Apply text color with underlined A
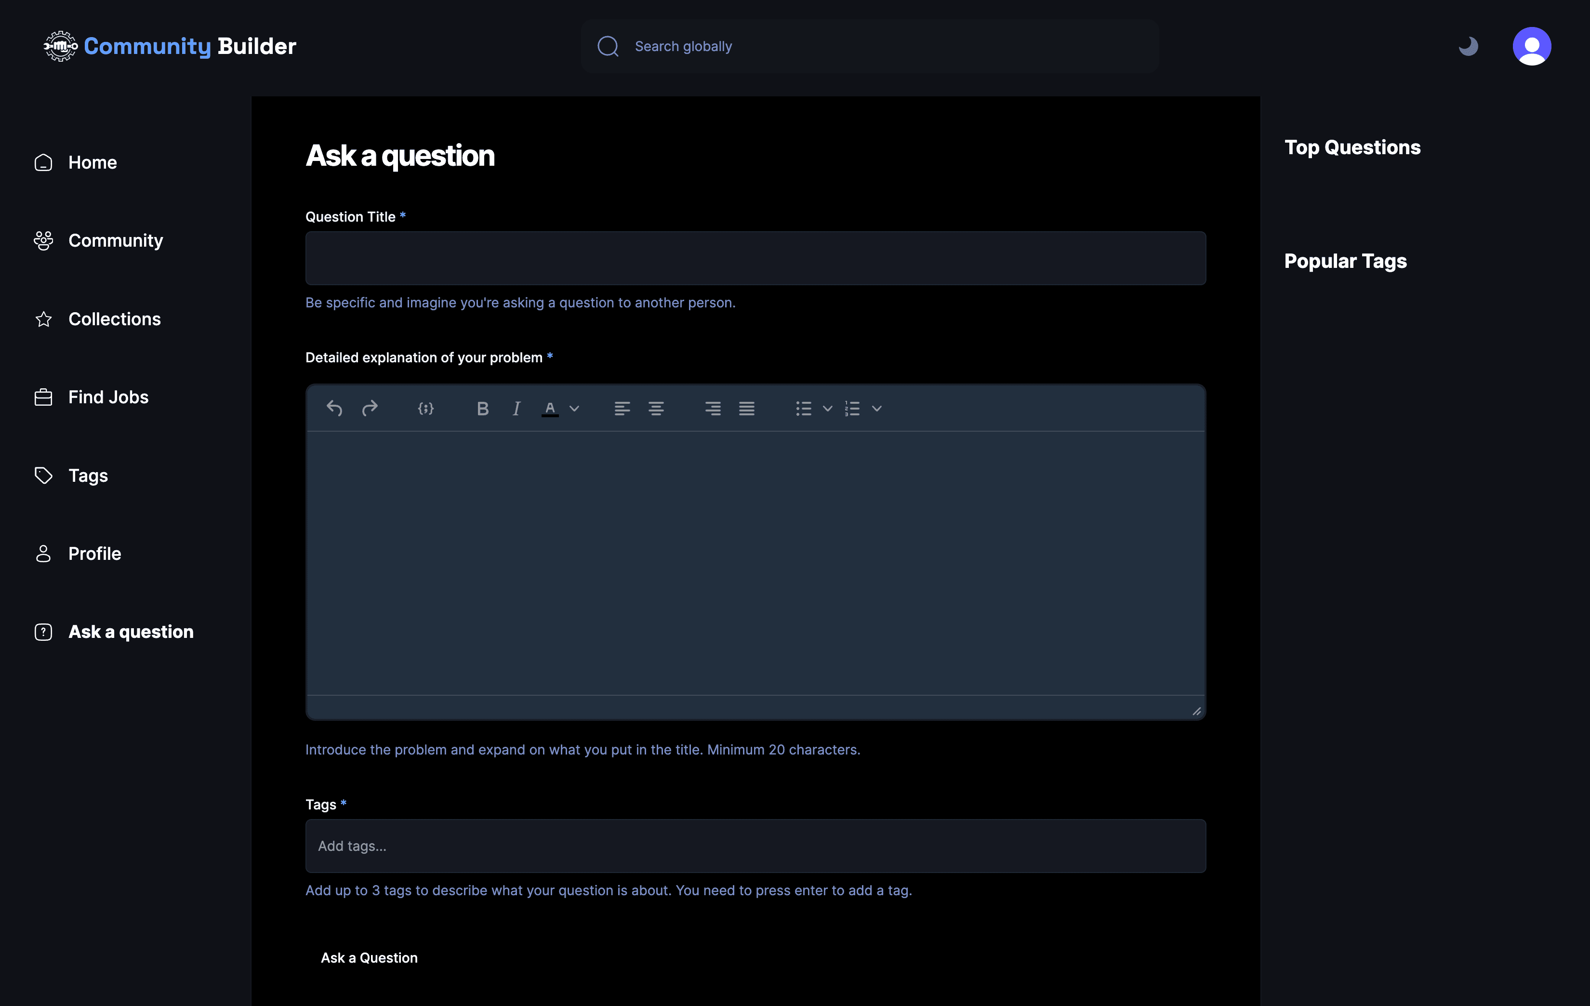Screen dimensions: 1590x1006 pyautogui.click(x=549, y=409)
